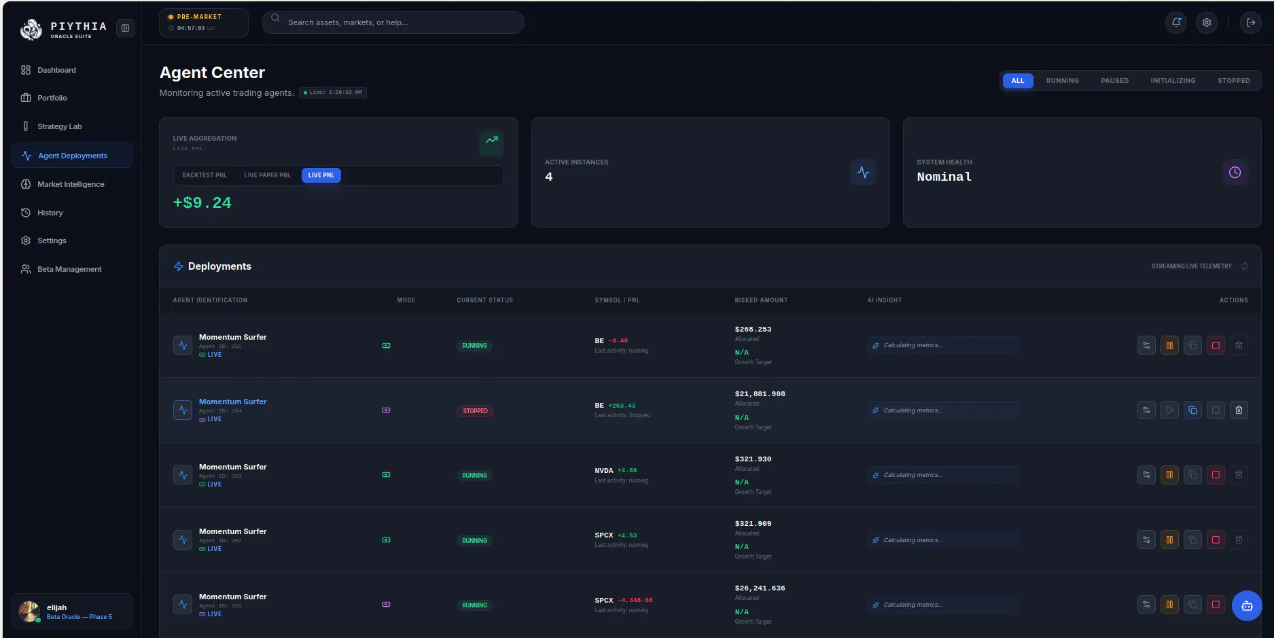Pause agent 255 trading BE -0.46
Viewport: 1274px width, 638px height.
(1169, 345)
